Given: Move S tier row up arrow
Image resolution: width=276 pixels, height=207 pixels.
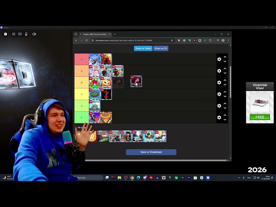Looking at the screenshot, I should coord(225,57).
